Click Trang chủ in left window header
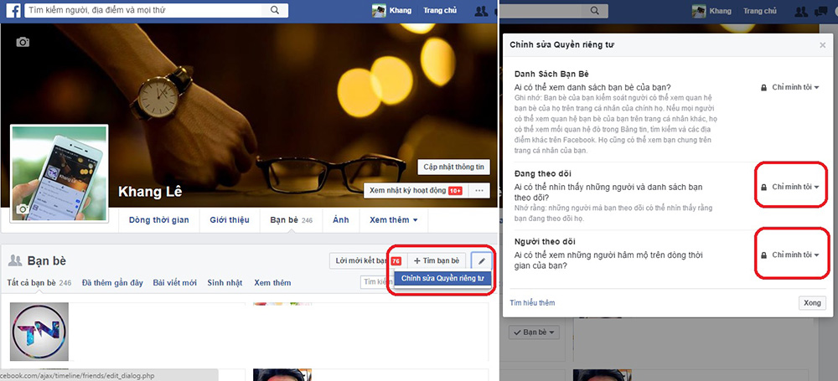 coord(440,11)
